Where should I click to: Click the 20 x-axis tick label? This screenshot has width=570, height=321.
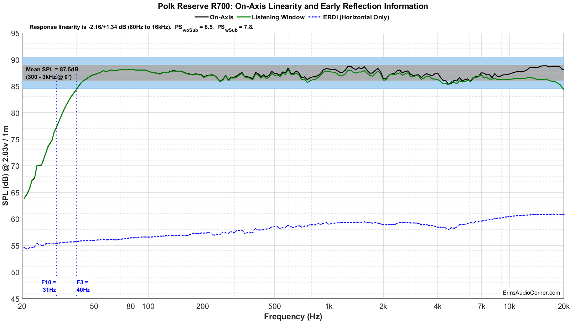(22, 306)
